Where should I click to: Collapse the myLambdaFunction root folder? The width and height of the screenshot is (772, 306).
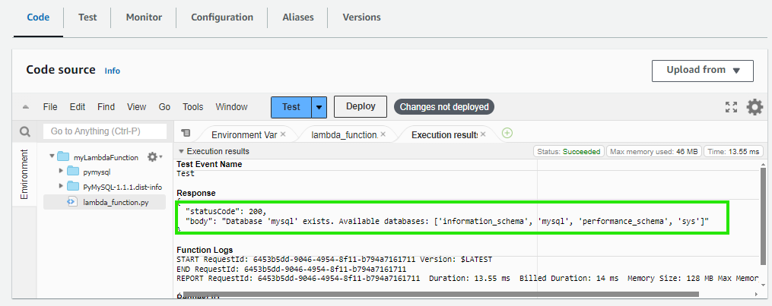click(x=52, y=157)
